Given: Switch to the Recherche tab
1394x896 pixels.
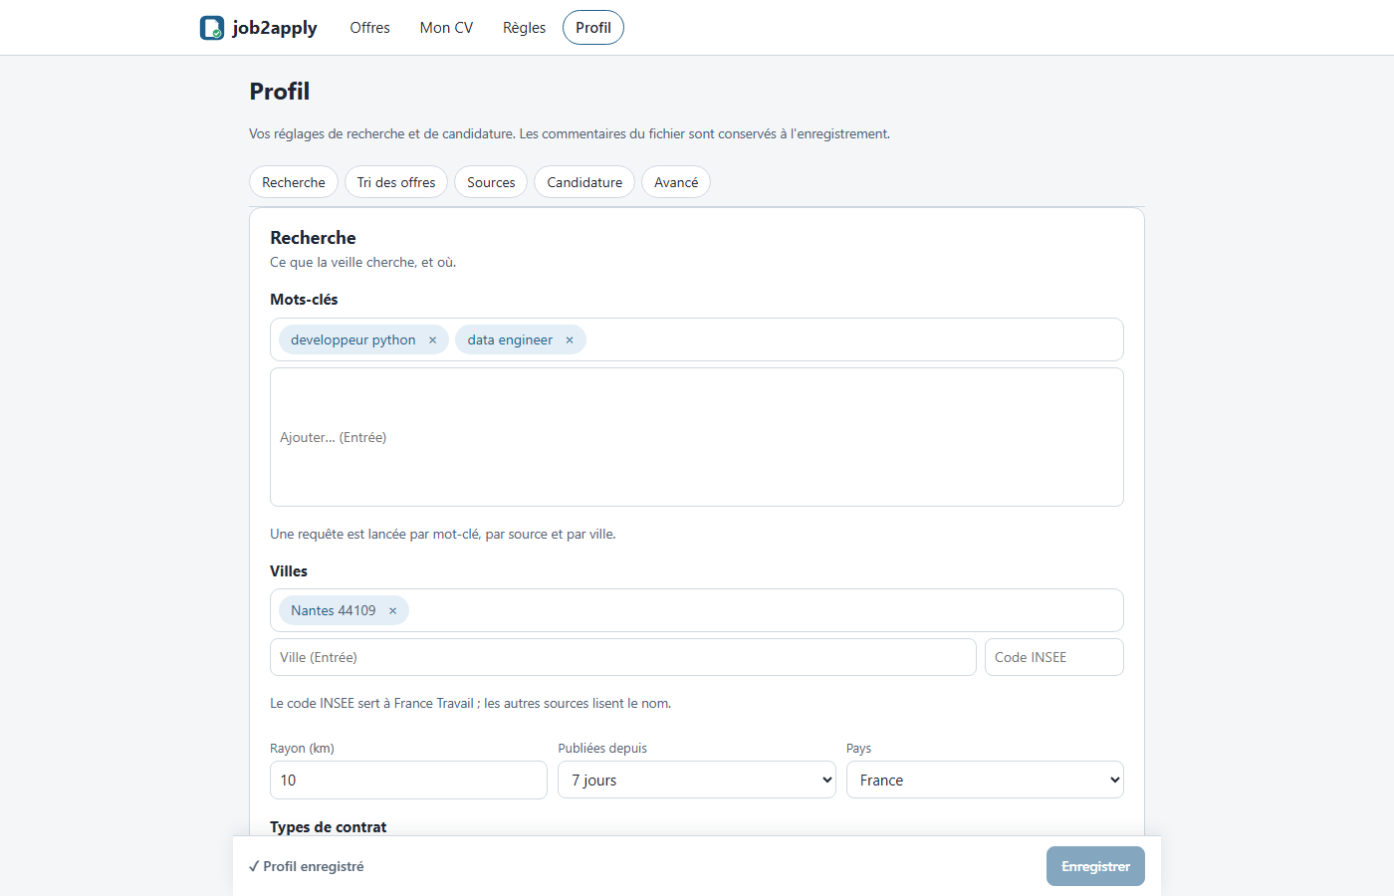Looking at the screenshot, I should (x=294, y=182).
